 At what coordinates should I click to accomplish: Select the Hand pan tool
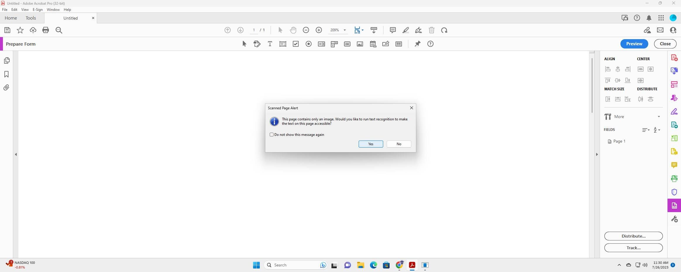pyautogui.click(x=293, y=30)
